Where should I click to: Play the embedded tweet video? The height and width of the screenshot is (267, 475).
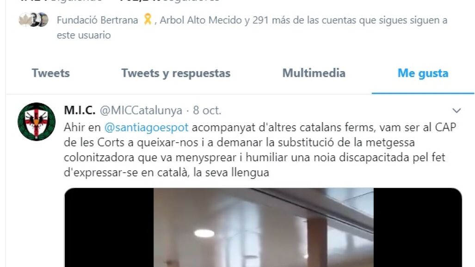pos(263,227)
